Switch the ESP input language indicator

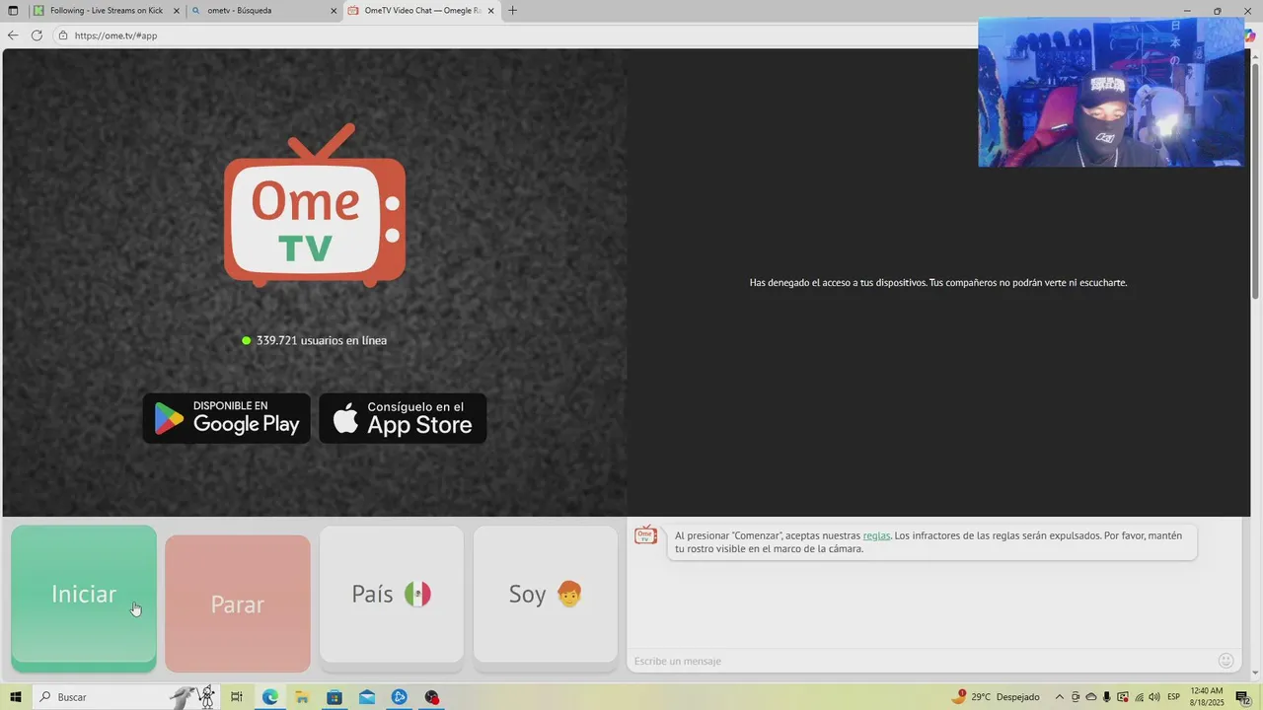pyautogui.click(x=1174, y=697)
